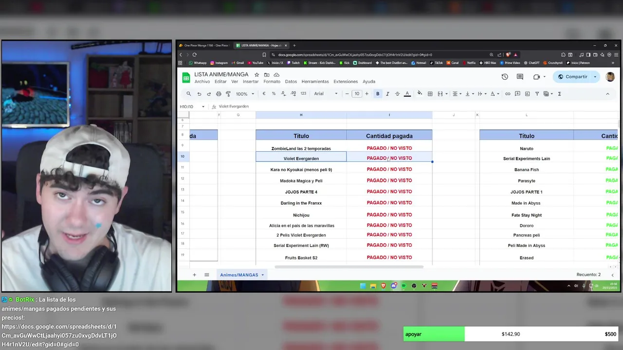Open the functions sigma menu
This screenshot has width=623, height=350.
click(559, 94)
